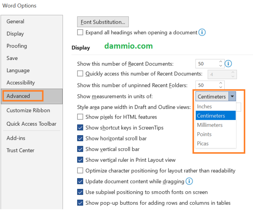Check Show pixels for HTML features
Viewport: 253px width, 211px height.
pos(80,117)
